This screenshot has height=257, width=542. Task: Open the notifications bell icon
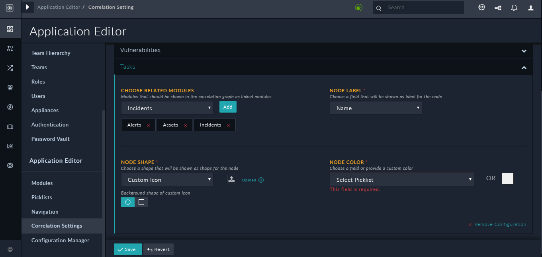[x=514, y=8]
